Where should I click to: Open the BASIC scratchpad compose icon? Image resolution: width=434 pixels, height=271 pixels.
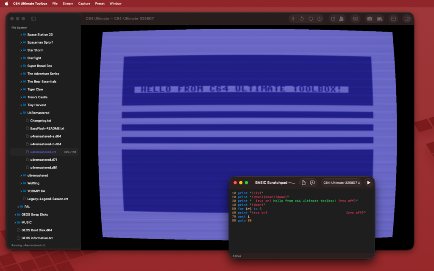tap(333, 19)
